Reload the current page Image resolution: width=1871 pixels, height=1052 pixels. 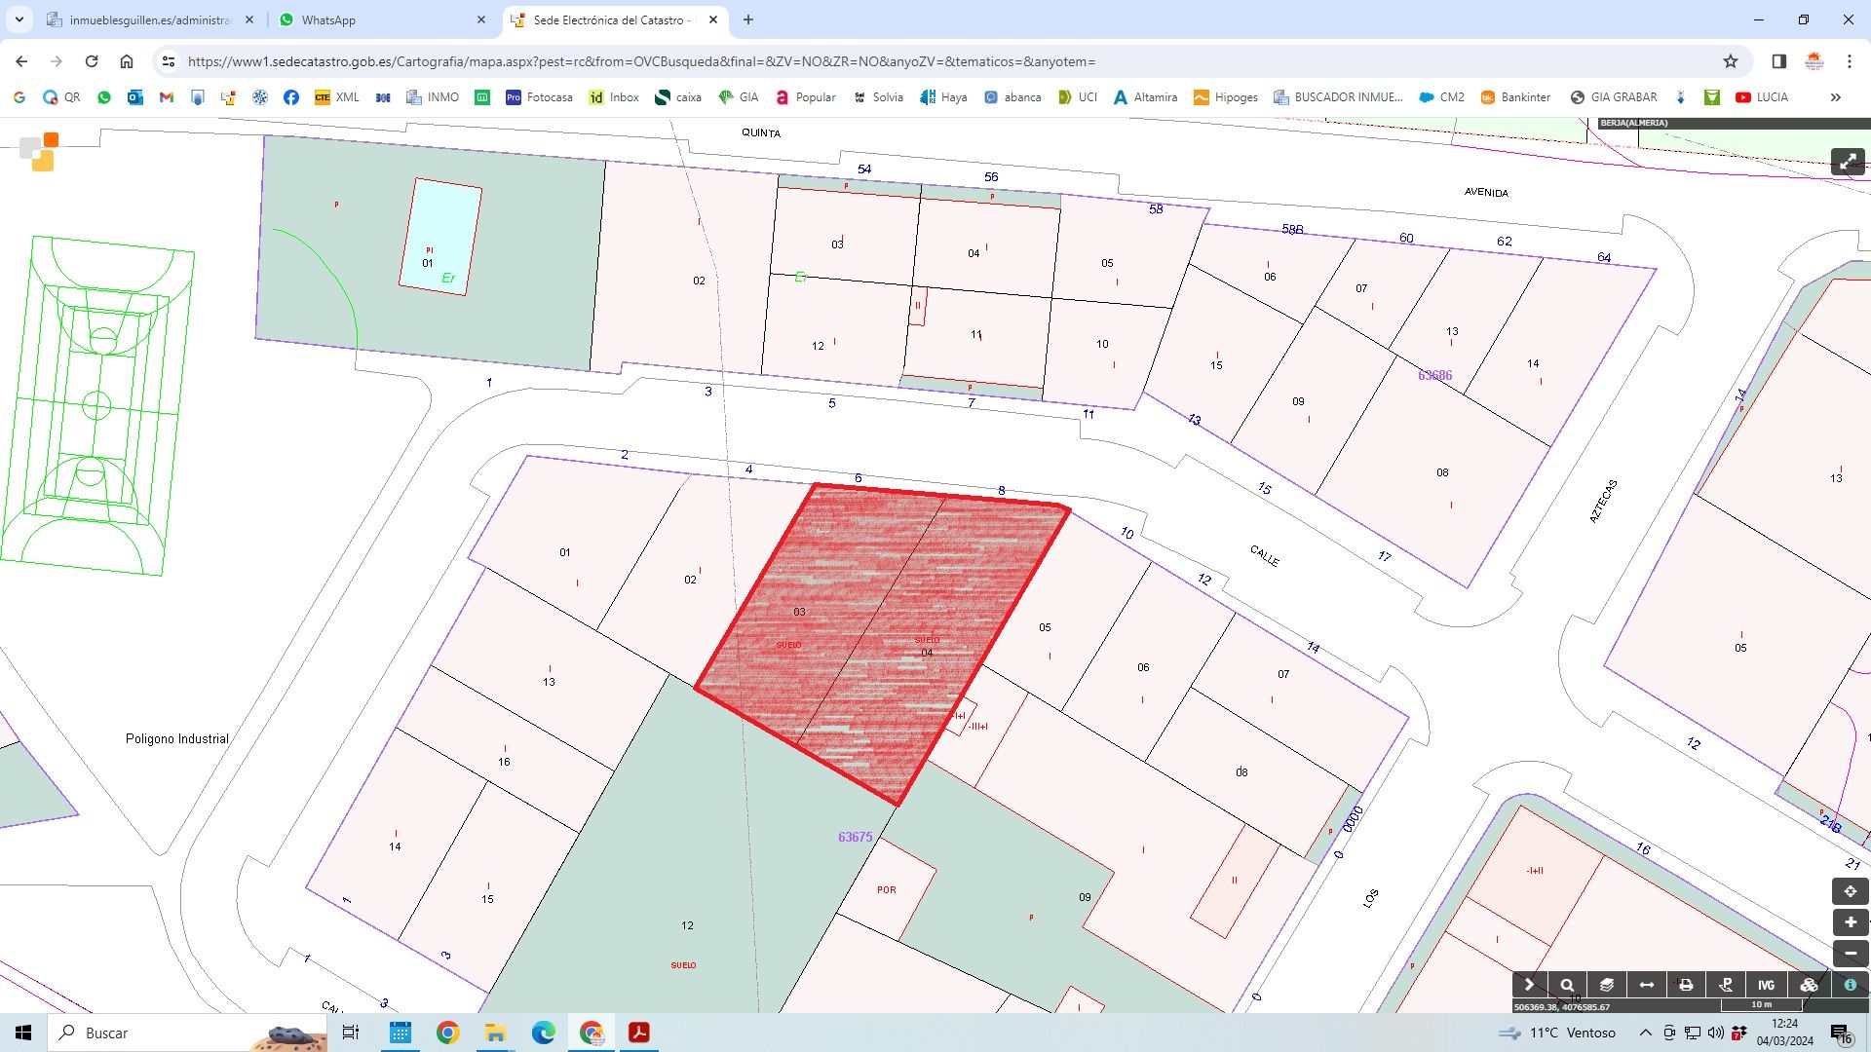click(92, 61)
